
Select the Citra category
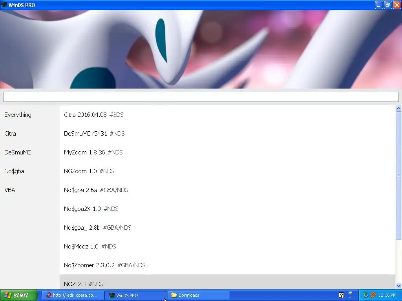point(10,134)
